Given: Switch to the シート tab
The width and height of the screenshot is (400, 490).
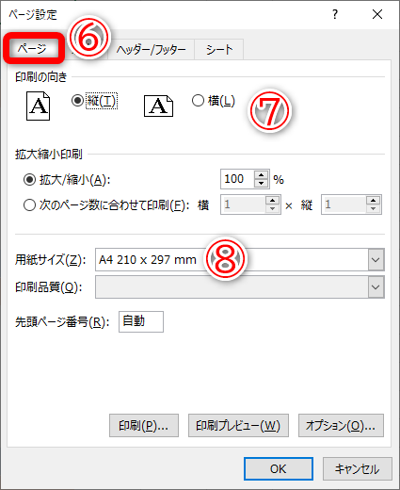Looking at the screenshot, I should (219, 50).
